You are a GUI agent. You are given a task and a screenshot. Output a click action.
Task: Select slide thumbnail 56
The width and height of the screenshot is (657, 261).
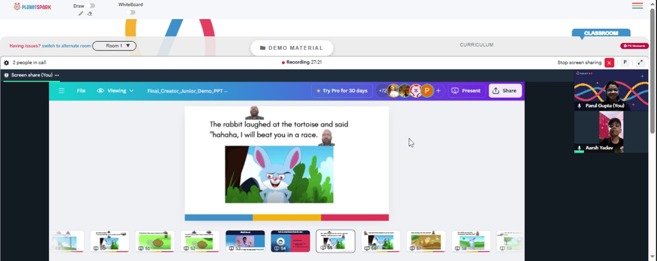pyautogui.click(x=381, y=241)
